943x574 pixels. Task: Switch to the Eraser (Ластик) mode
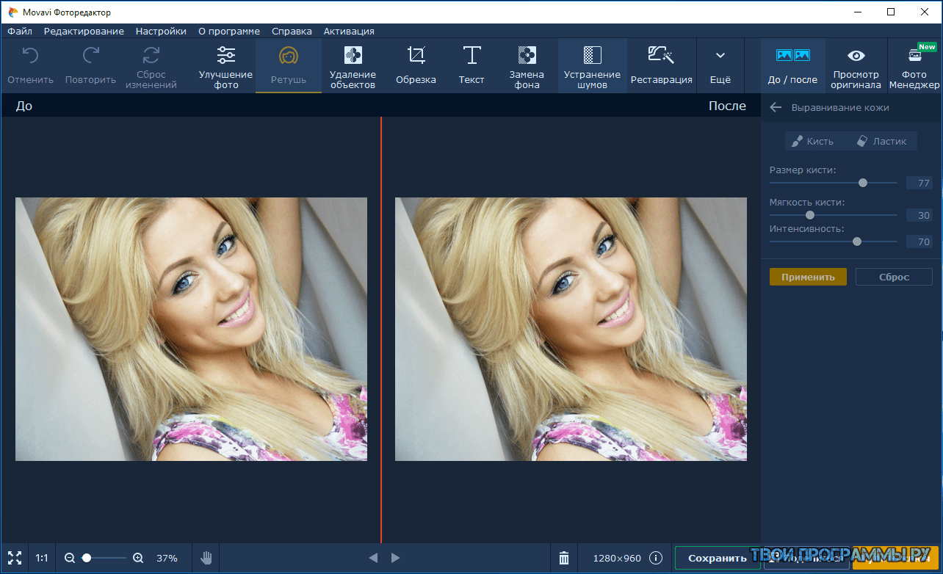click(882, 141)
